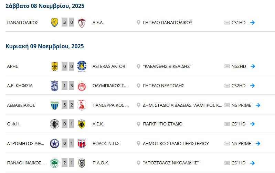
Task: Open match details arrow for ΑΡΗΣ match
Action: pyautogui.click(x=253, y=66)
